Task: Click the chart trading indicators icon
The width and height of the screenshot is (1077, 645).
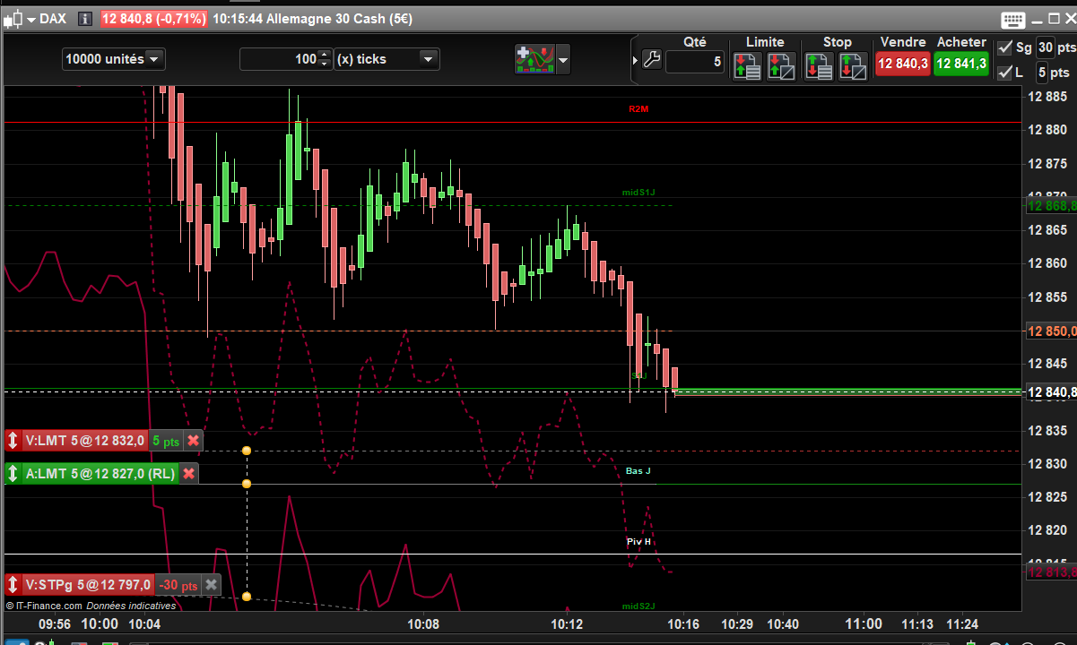Action: pyautogui.click(x=534, y=60)
